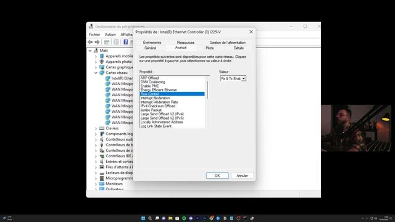The width and height of the screenshot is (395, 222).
Task: Click the Cartes graphiques monitor icon
Action: (102, 67)
